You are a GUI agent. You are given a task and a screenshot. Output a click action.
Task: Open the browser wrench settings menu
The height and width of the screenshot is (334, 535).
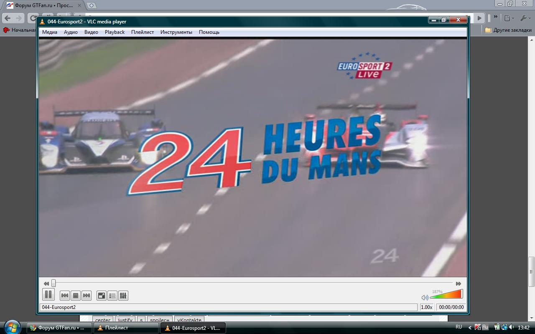525,18
